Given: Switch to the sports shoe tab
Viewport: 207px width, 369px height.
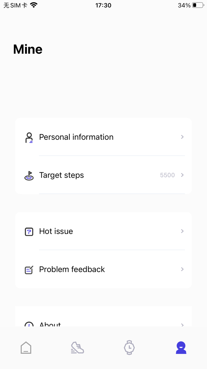Looking at the screenshot, I should [77, 348].
